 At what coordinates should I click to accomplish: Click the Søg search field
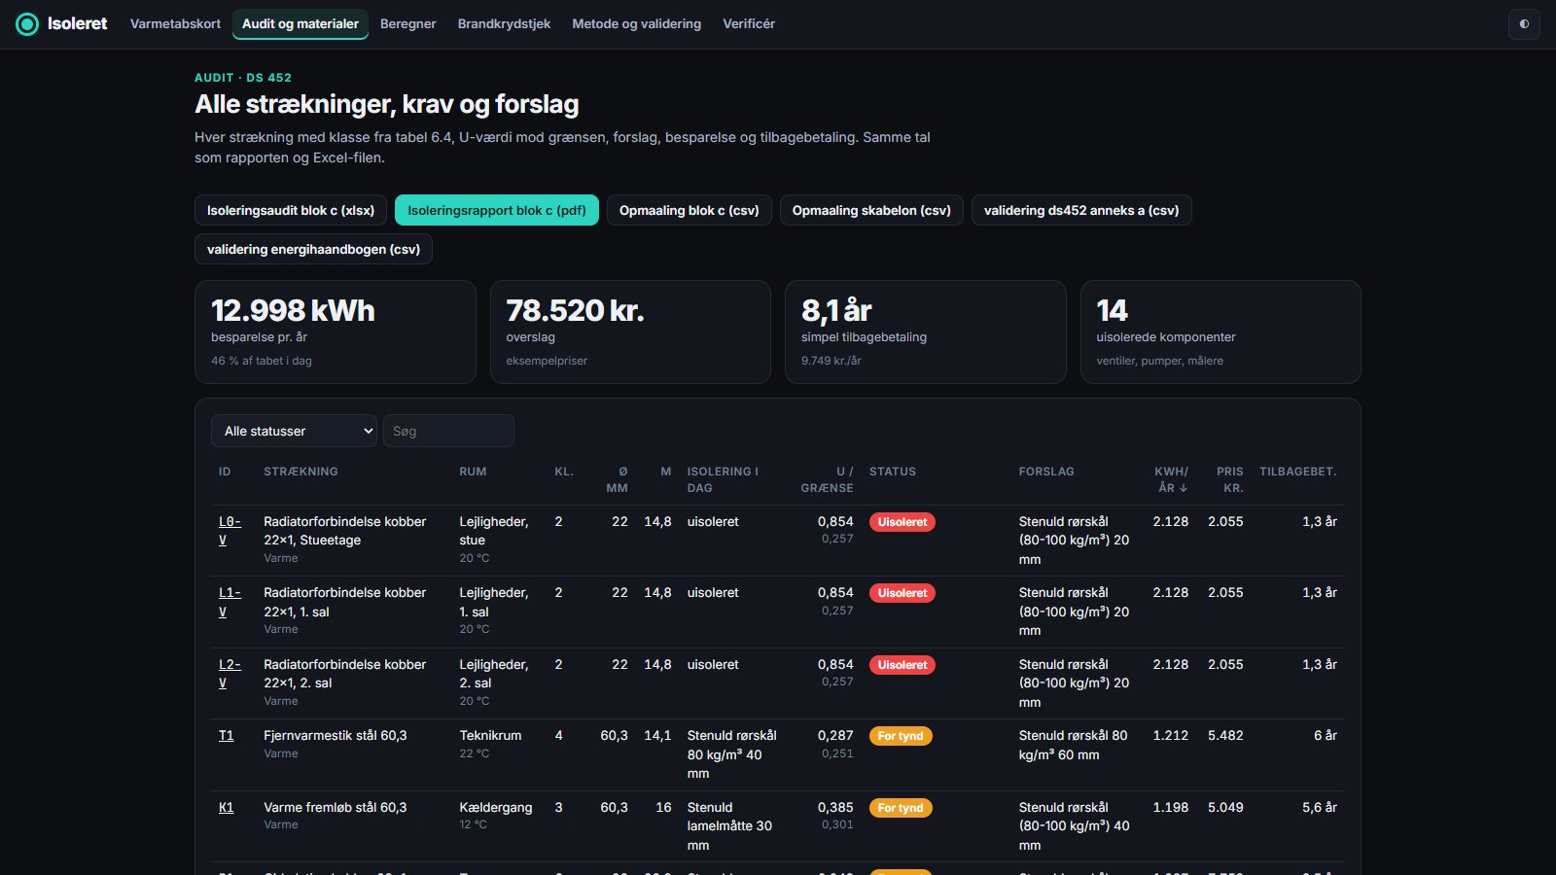point(448,431)
